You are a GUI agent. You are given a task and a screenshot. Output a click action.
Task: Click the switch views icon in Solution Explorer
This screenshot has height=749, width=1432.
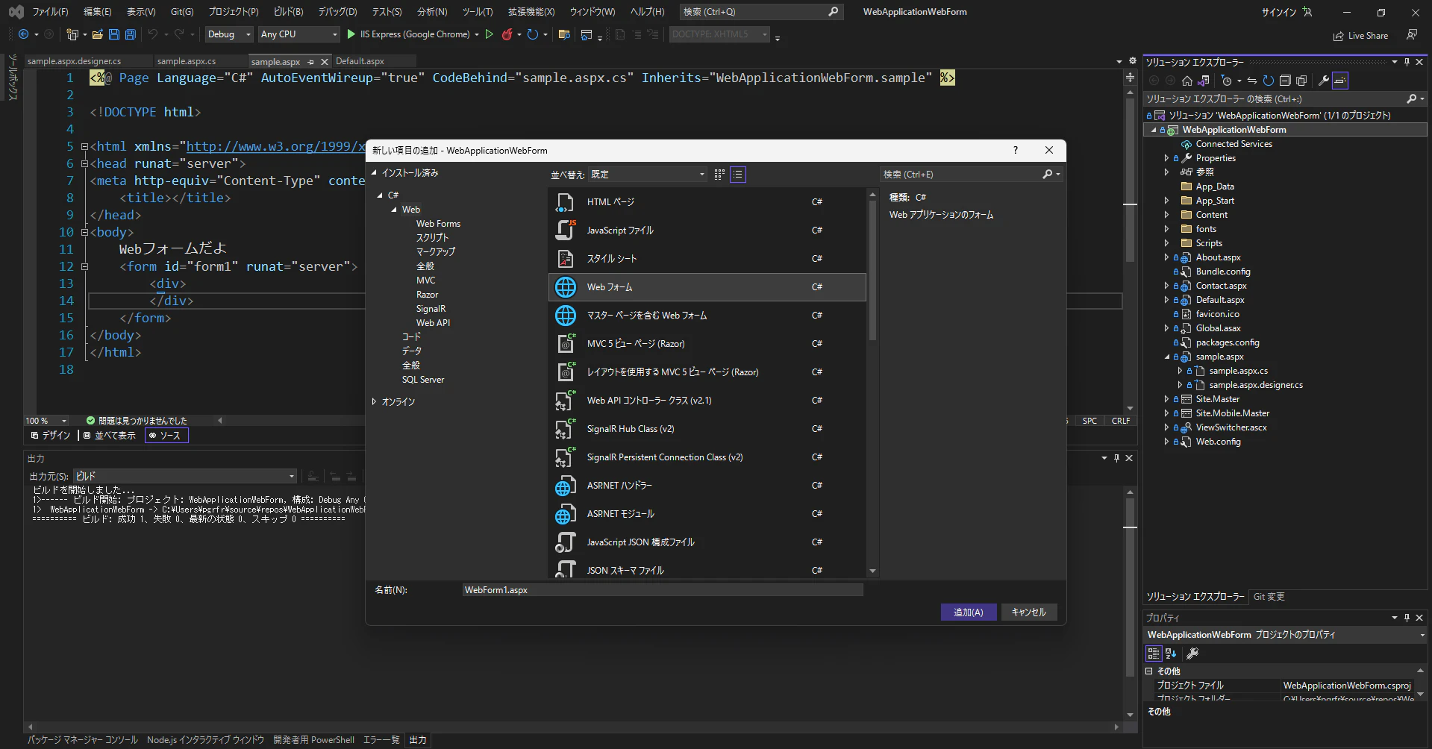pos(1204,81)
